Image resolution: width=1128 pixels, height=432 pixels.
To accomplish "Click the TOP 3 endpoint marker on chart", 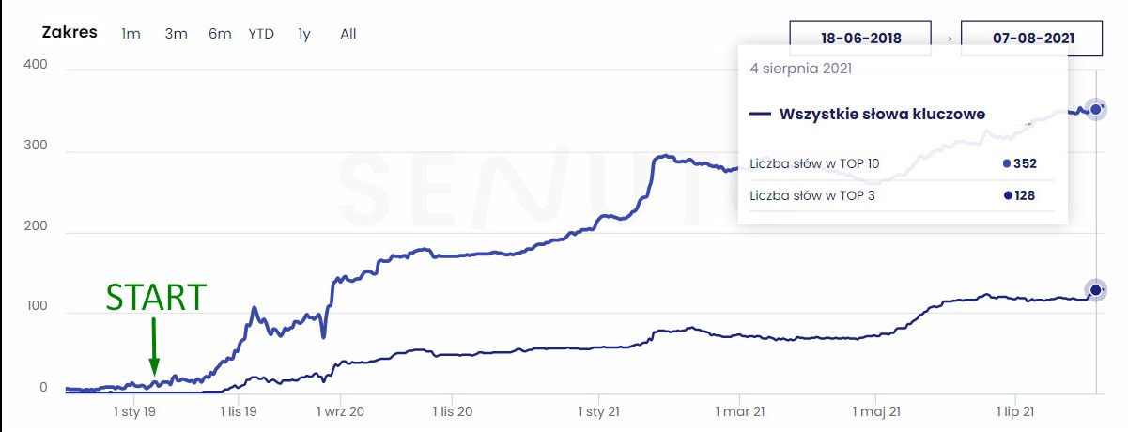I will coord(1095,290).
